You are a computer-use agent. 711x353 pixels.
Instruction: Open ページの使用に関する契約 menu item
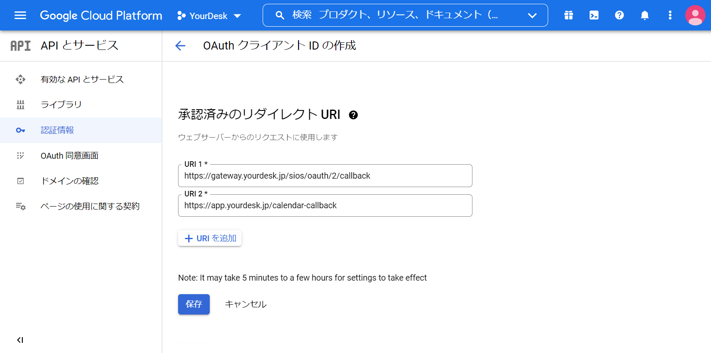tap(81, 207)
